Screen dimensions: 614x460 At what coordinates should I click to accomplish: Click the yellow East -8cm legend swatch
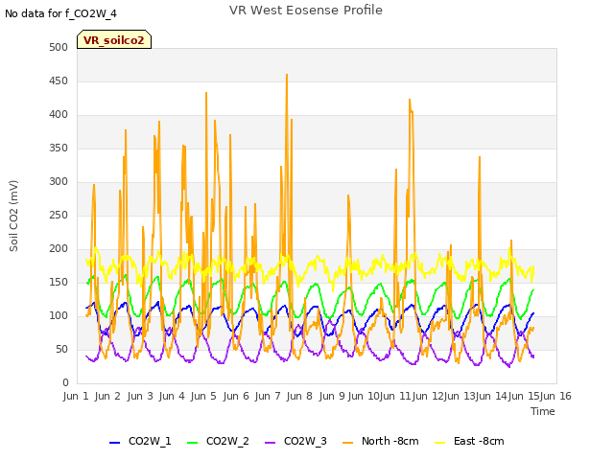point(440,443)
